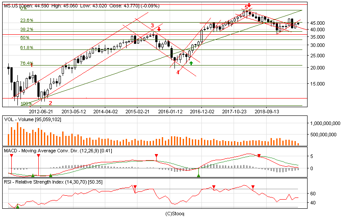Click RSI red sell marker near 2015-02-21
This screenshot has width=348, height=217.
click(x=135, y=187)
